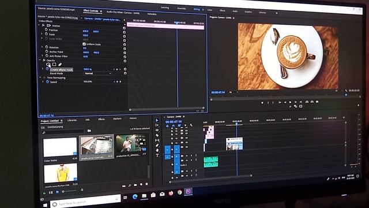Open the Assembly workspace

[x=182, y=9]
